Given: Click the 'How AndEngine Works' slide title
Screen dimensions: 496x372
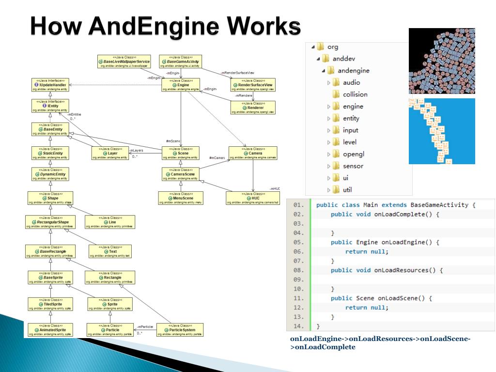Looking at the screenshot, I should tap(166, 26).
